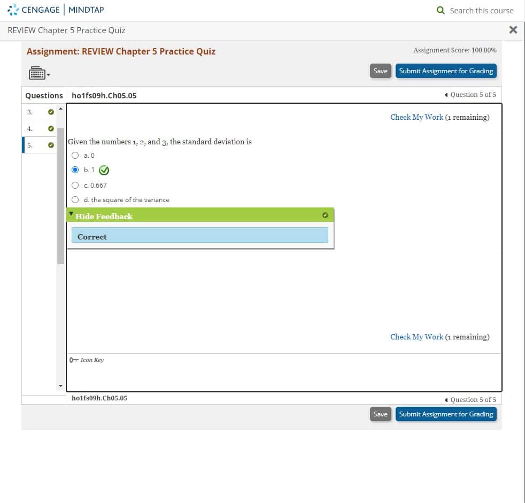Open search via the magnifier icon
The image size is (525, 503).
click(441, 10)
